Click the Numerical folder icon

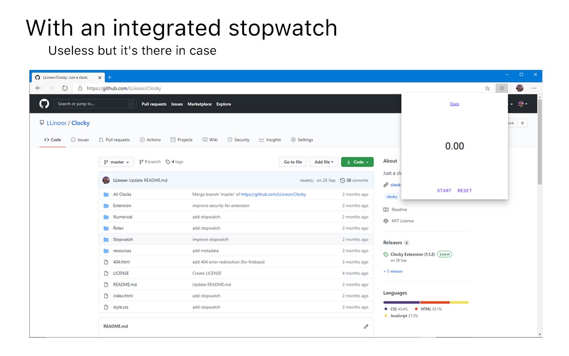click(106, 217)
